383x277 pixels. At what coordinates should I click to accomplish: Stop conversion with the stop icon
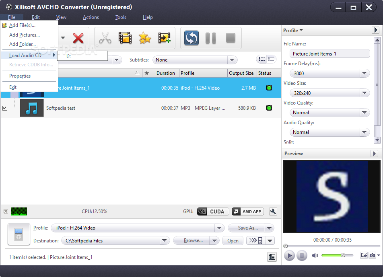[x=231, y=38]
